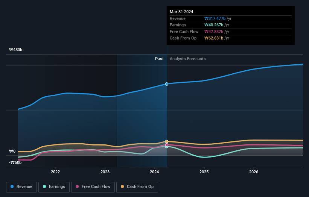Click the -₩50b y-axis label
The image size is (309, 197).
pos(15,162)
